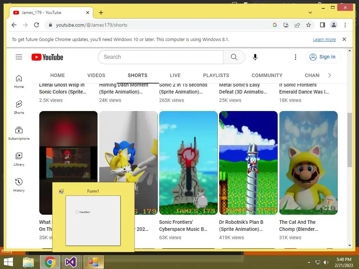359x269 pixels.
Task: Open Subscriptions in YouTube sidebar
Action: point(19,133)
